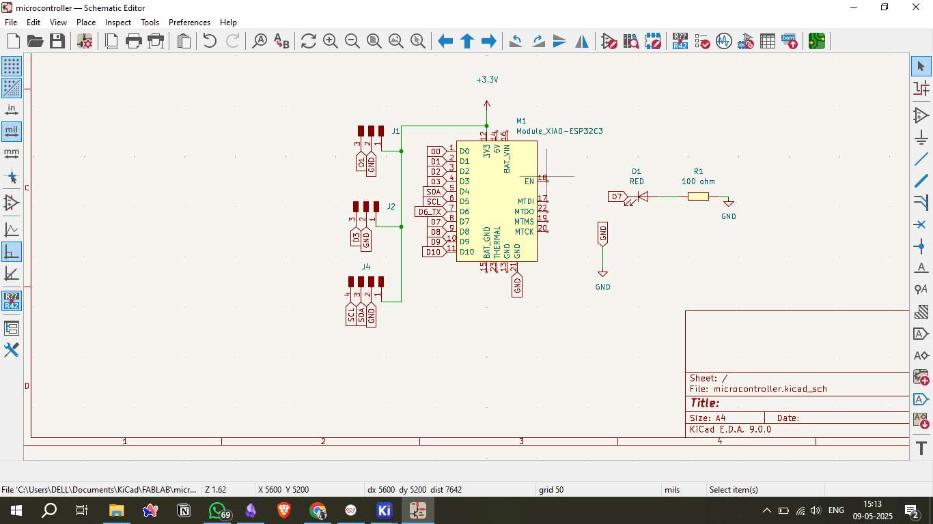
Task: Open Windows Start menu
Action: click(x=16, y=510)
